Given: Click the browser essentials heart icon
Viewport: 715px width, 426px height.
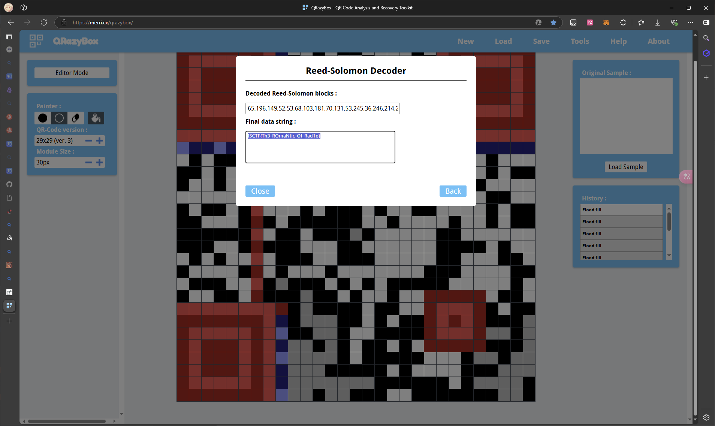Looking at the screenshot, I should click(674, 22).
